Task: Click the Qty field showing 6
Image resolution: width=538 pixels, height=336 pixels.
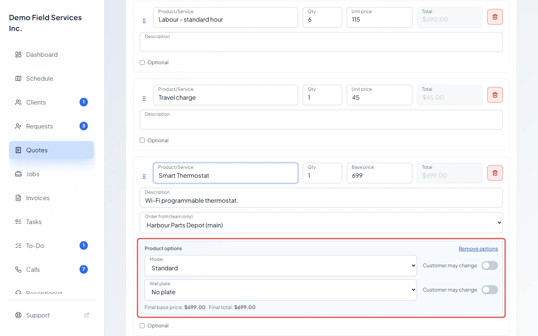Action: pyautogui.click(x=322, y=18)
